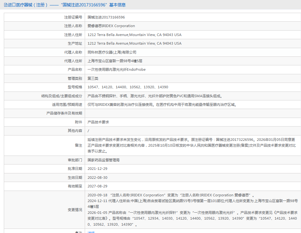Click the 产品名称 label

(x=75, y=69)
